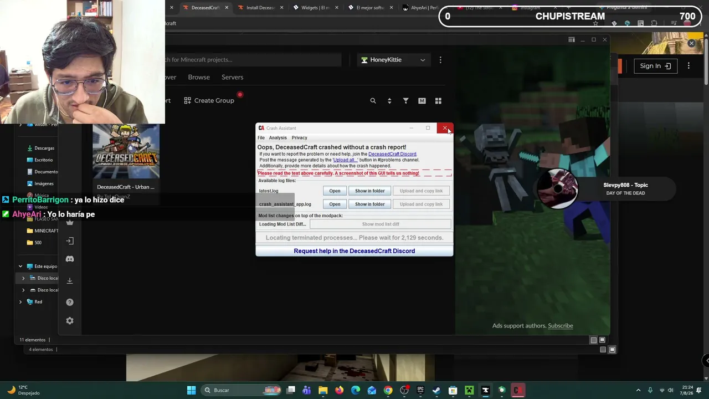Expand the first Disco local drive
709x399 pixels.
click(23, 278)
